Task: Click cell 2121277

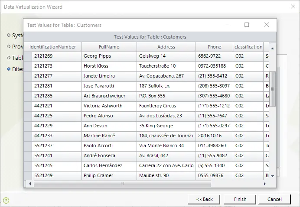Action: tap(56, 77)
